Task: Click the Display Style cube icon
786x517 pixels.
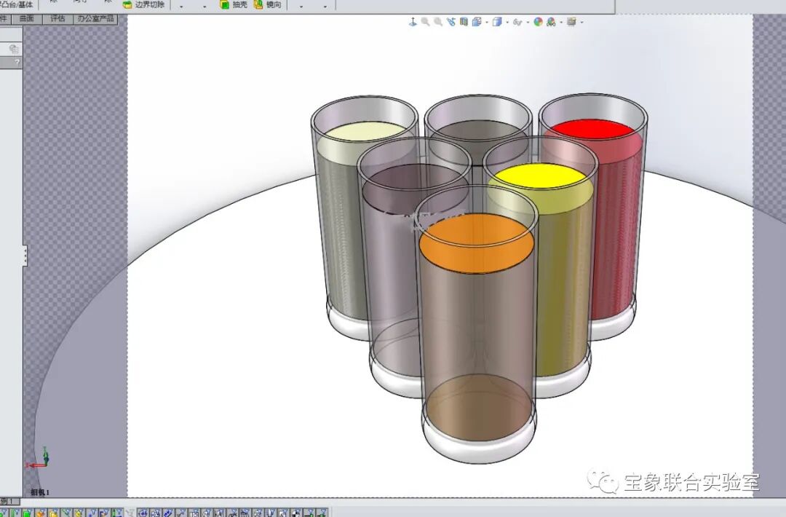Action: point(497,22)
